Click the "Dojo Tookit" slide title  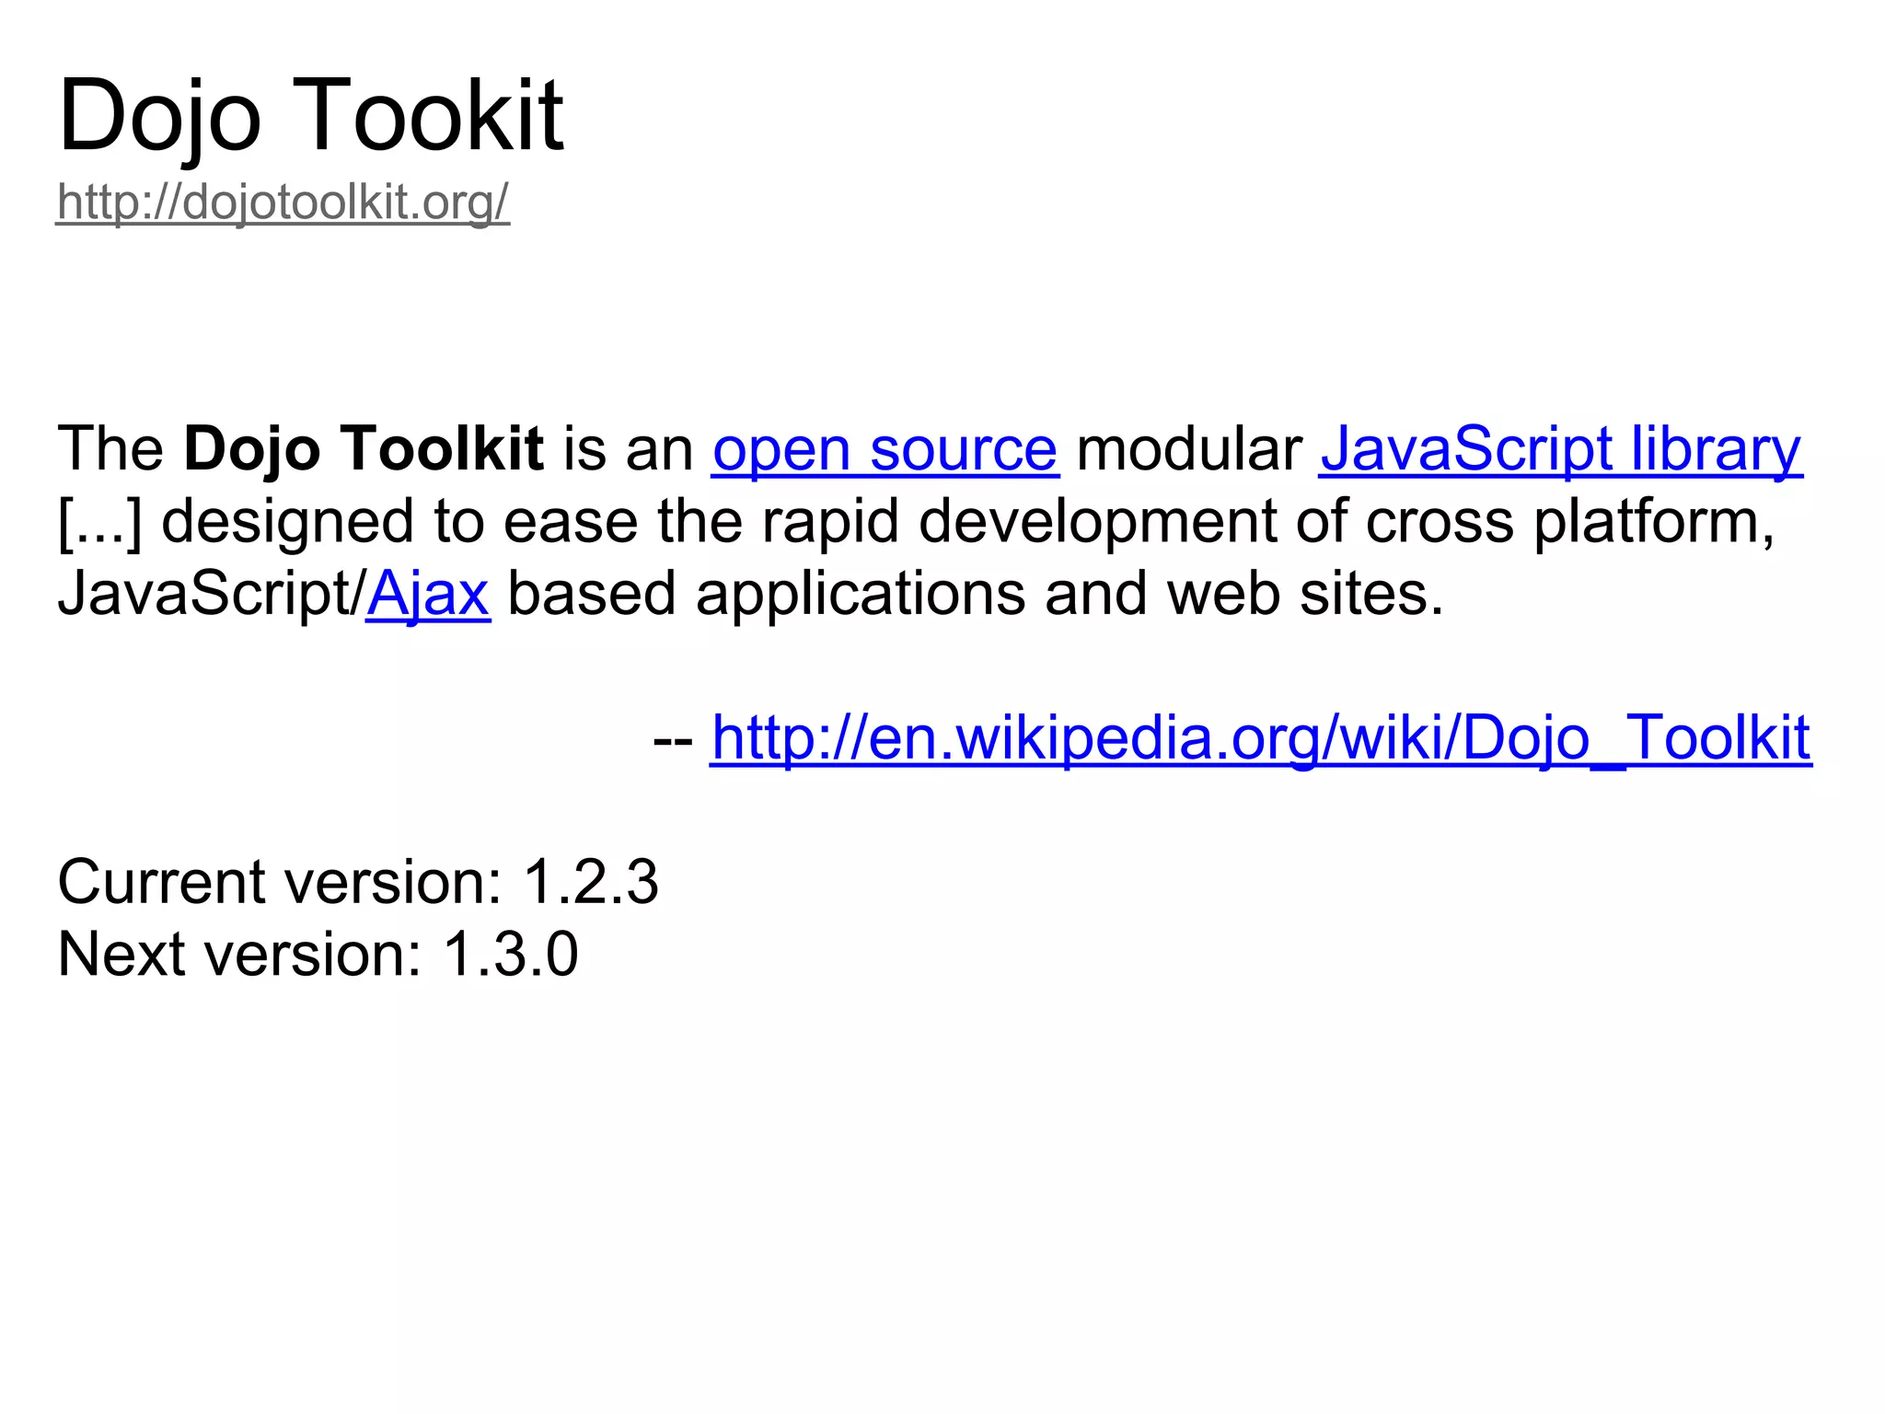(310, 116)
